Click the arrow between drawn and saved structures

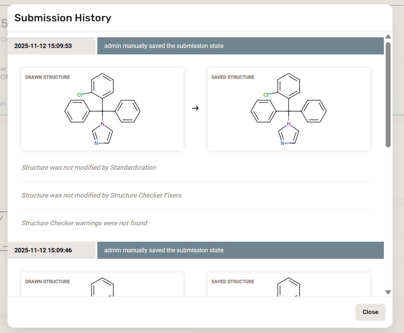(x=195, y=108)
